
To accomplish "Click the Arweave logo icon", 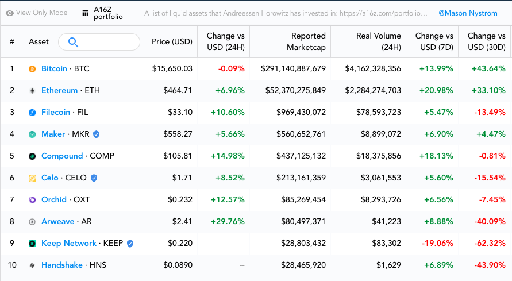I will pos(32,222).
